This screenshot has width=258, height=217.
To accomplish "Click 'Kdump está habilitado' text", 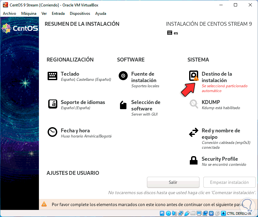I will point(221,108).
